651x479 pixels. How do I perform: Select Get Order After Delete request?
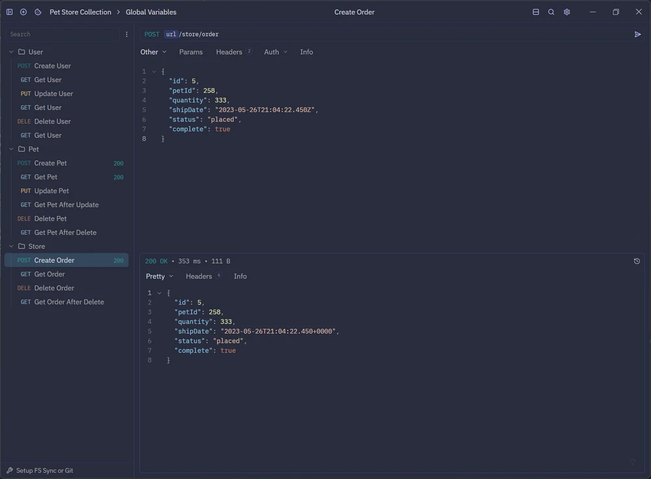coord(66,302)
